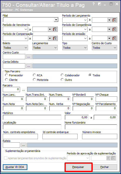Click the Valor maximum amount field
Image resolution: width=121 pixels, height=174 pixels.
tap(105, 118)
